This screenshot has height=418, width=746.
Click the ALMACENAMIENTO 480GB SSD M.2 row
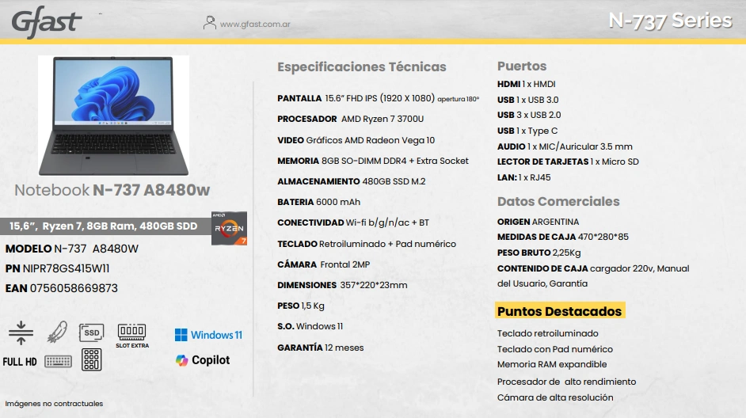coord(352,181)
